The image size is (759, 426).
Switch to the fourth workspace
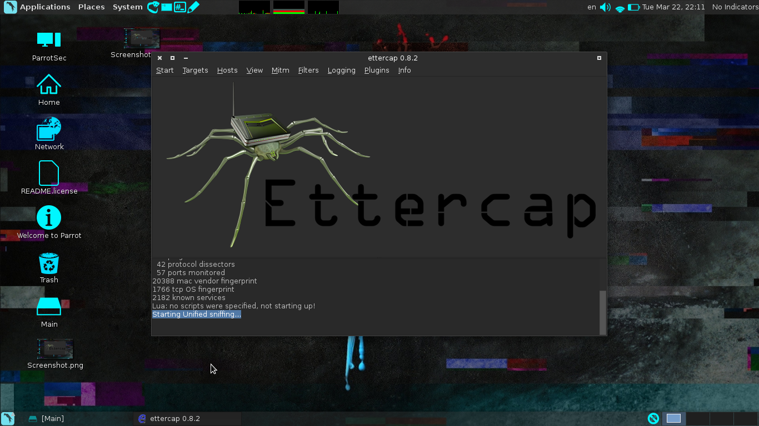(746, 419)
